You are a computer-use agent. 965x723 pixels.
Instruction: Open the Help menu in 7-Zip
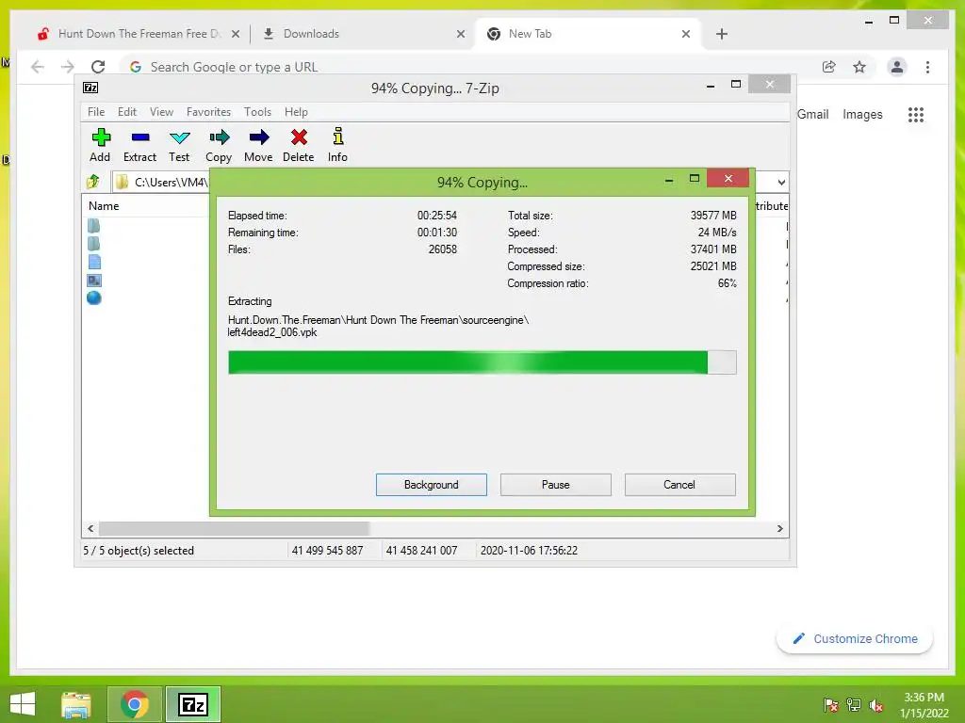[x=296, y=112]
